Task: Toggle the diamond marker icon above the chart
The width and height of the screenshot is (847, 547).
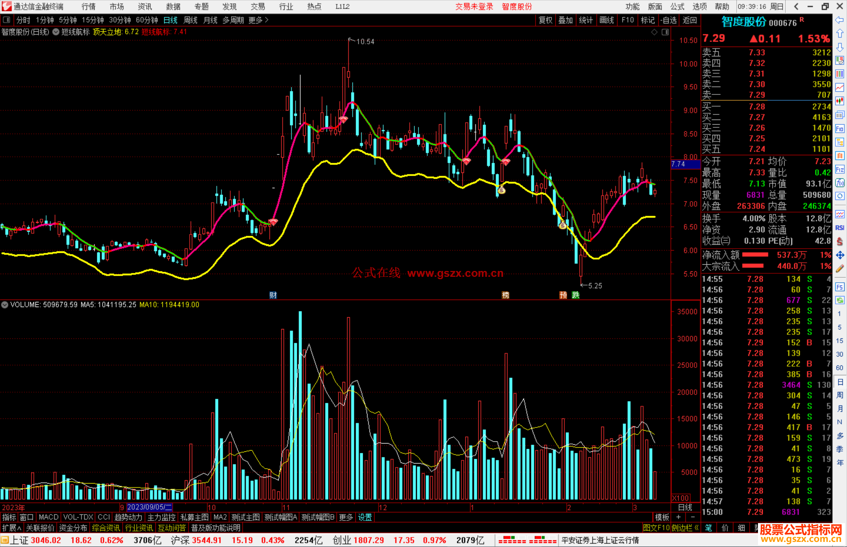Action: pyautogui.click(x=654, y=32)
